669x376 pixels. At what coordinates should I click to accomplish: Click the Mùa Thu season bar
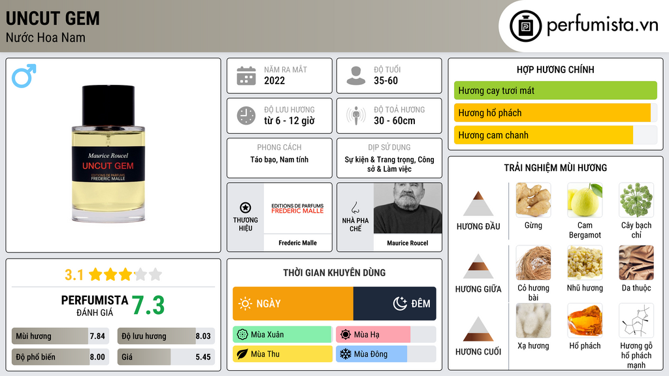pyautogui.click(x=282, y=354)
